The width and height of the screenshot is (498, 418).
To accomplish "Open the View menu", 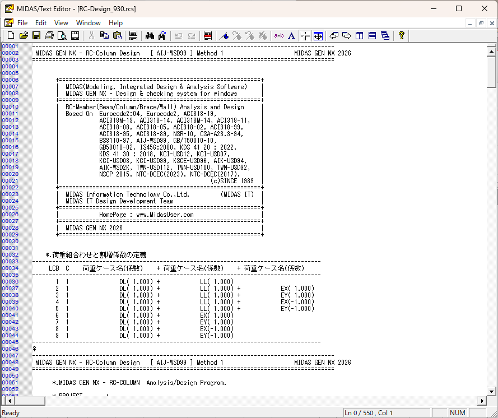I will tap(61, 23).
